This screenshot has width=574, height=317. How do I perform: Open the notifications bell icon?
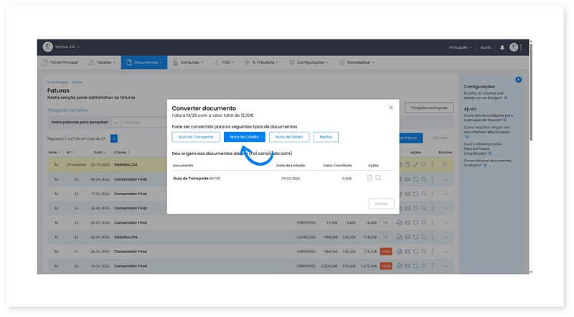click(502, 47)
